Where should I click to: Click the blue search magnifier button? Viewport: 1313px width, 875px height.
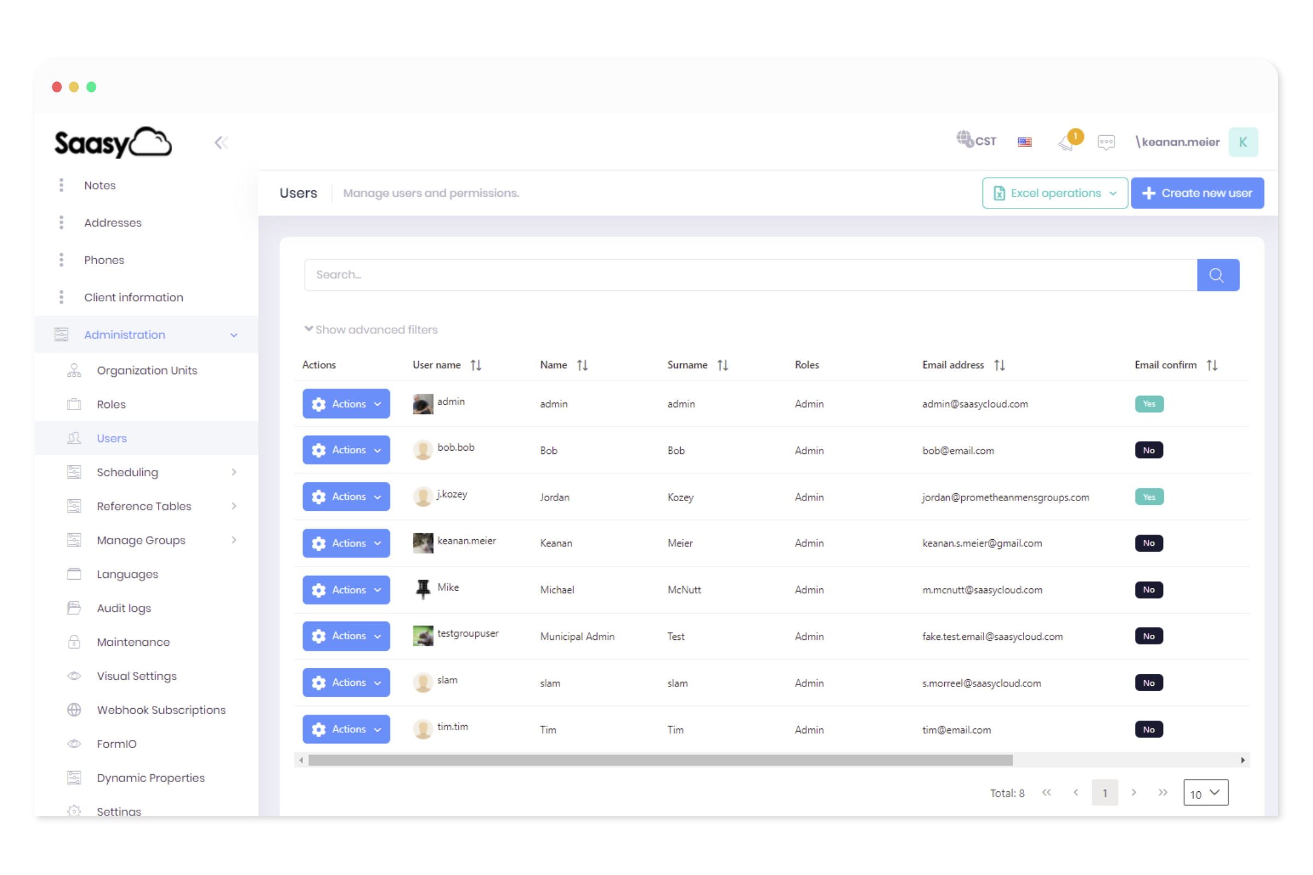point(1218,275)
